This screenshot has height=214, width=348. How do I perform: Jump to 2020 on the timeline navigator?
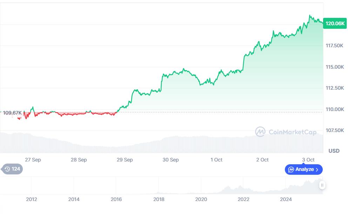[x=201, y=199]
